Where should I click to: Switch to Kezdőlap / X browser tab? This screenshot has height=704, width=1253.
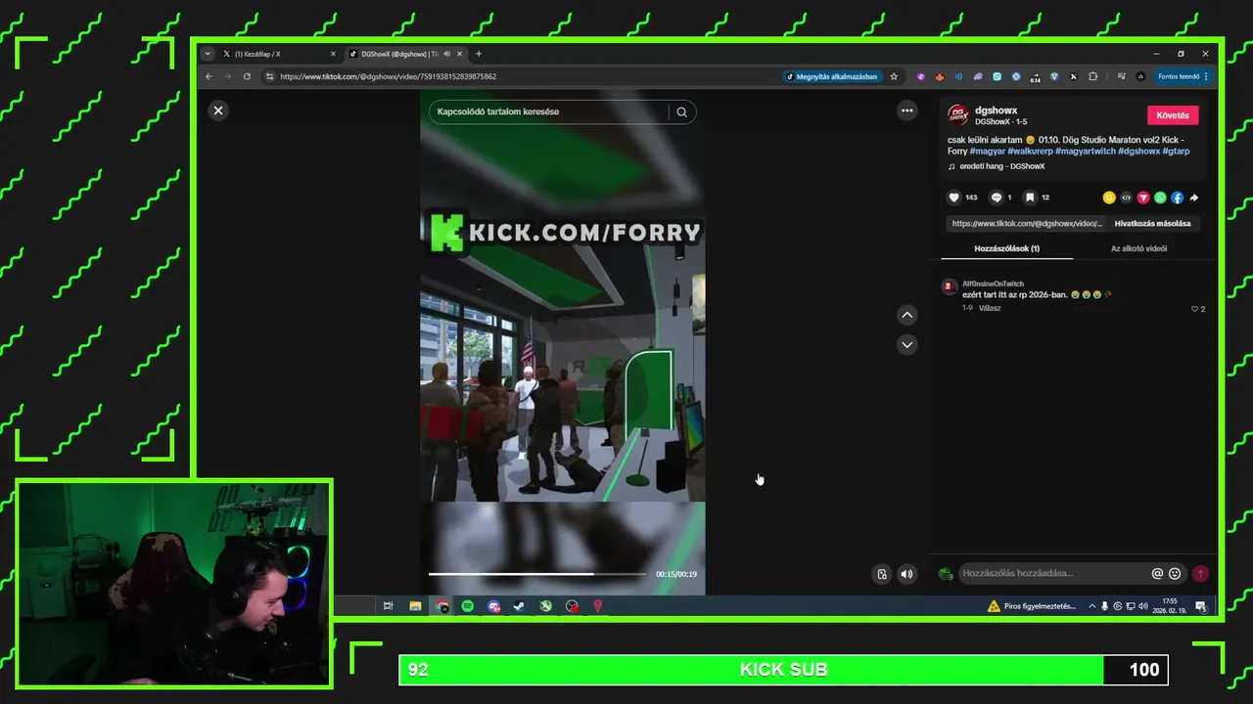coord(280,54)
